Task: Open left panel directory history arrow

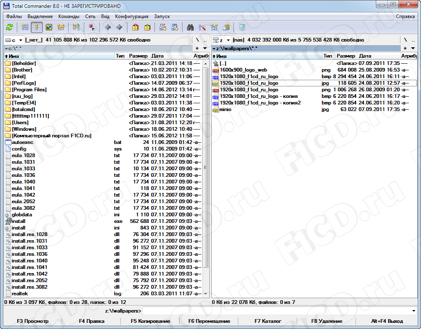Action: (205, 49)
